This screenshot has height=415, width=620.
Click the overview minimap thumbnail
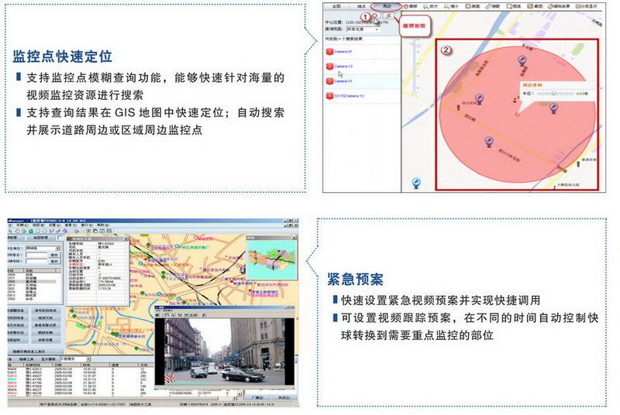(x=271, y=259)
